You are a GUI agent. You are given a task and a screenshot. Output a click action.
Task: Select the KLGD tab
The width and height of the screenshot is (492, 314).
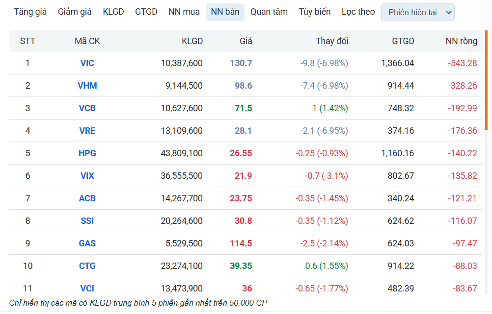tap(113, 12)
